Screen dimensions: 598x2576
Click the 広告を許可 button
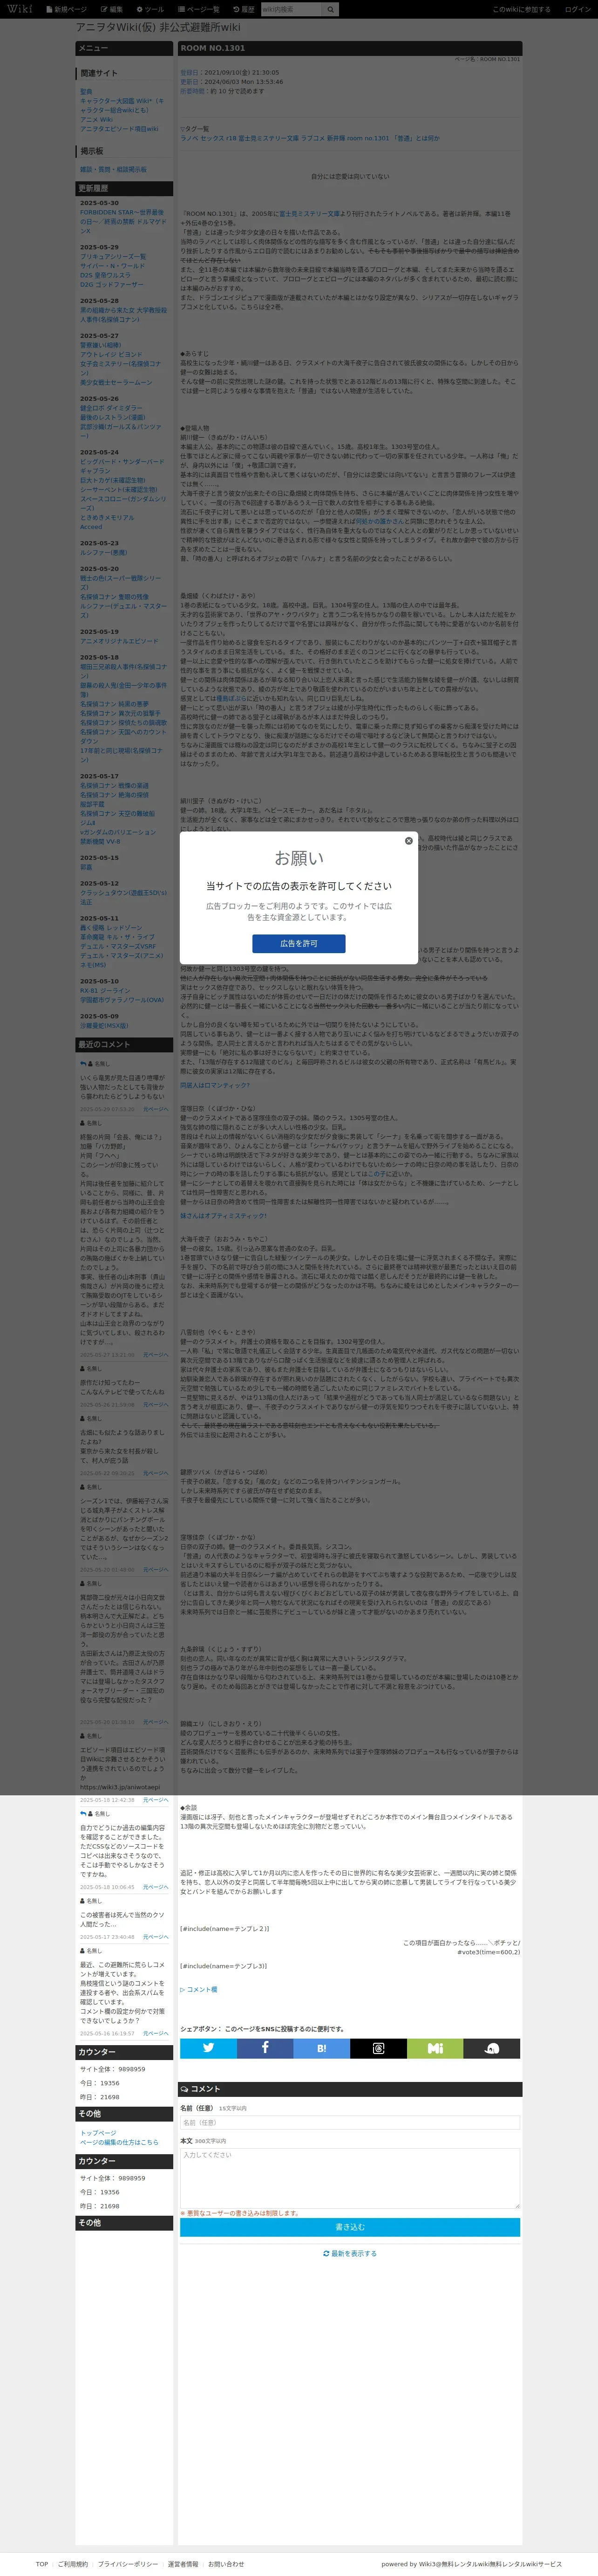coord(299,943)
